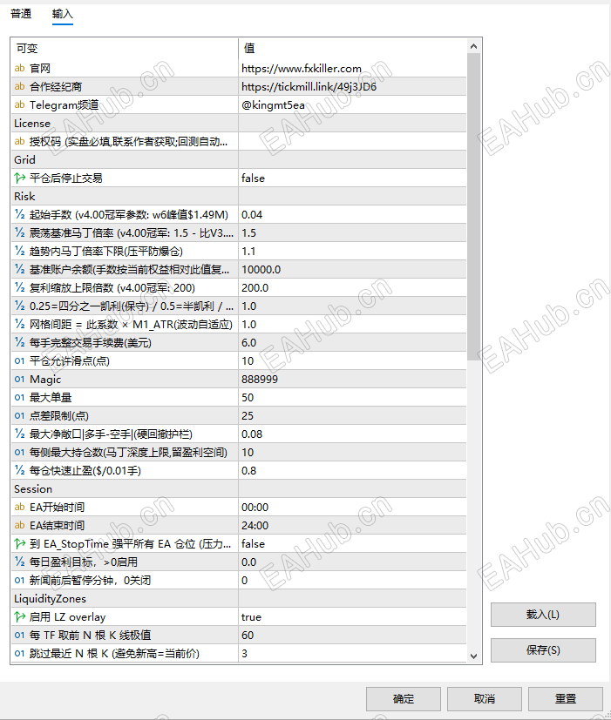
Task: Click the 每 TF 取前 N 根 value 60
Action: click(352, 635)
